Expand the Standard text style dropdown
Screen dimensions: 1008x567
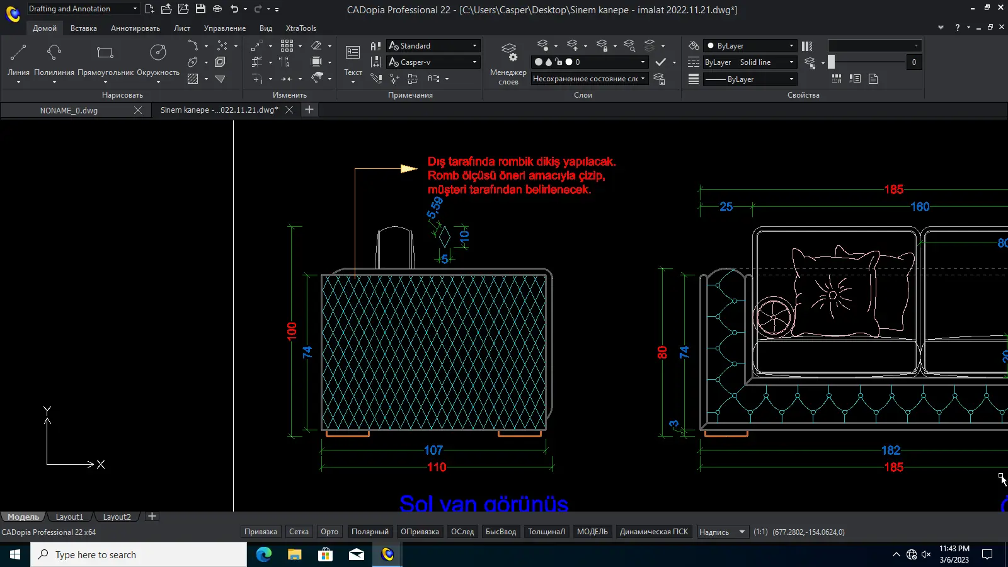click(474, 46)
